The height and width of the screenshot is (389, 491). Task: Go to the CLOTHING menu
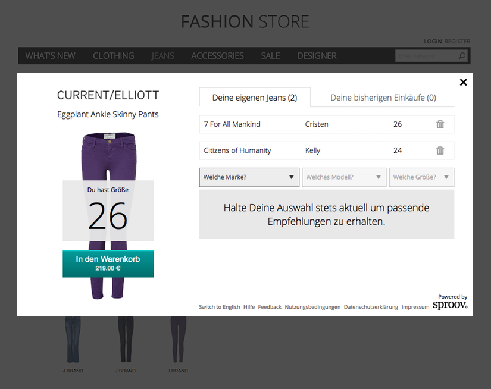click(113, 56)
